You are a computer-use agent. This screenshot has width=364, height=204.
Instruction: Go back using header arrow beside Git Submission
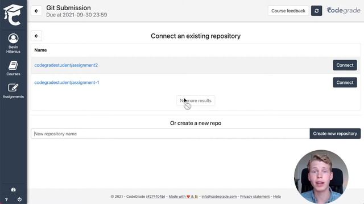click(36, 11)
